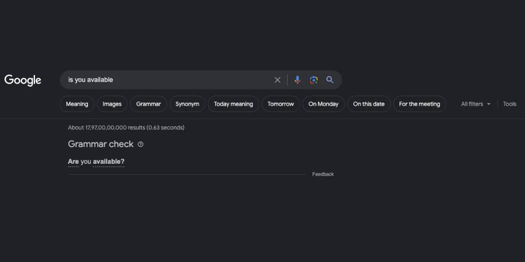The height and width of the screenshot is (262, 525).
Task: Click the Feedback link
Action: coord(323,174)
